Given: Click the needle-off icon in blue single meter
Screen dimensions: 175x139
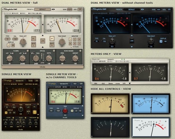Looking at the screenshot, I should (x=51, y=91).
